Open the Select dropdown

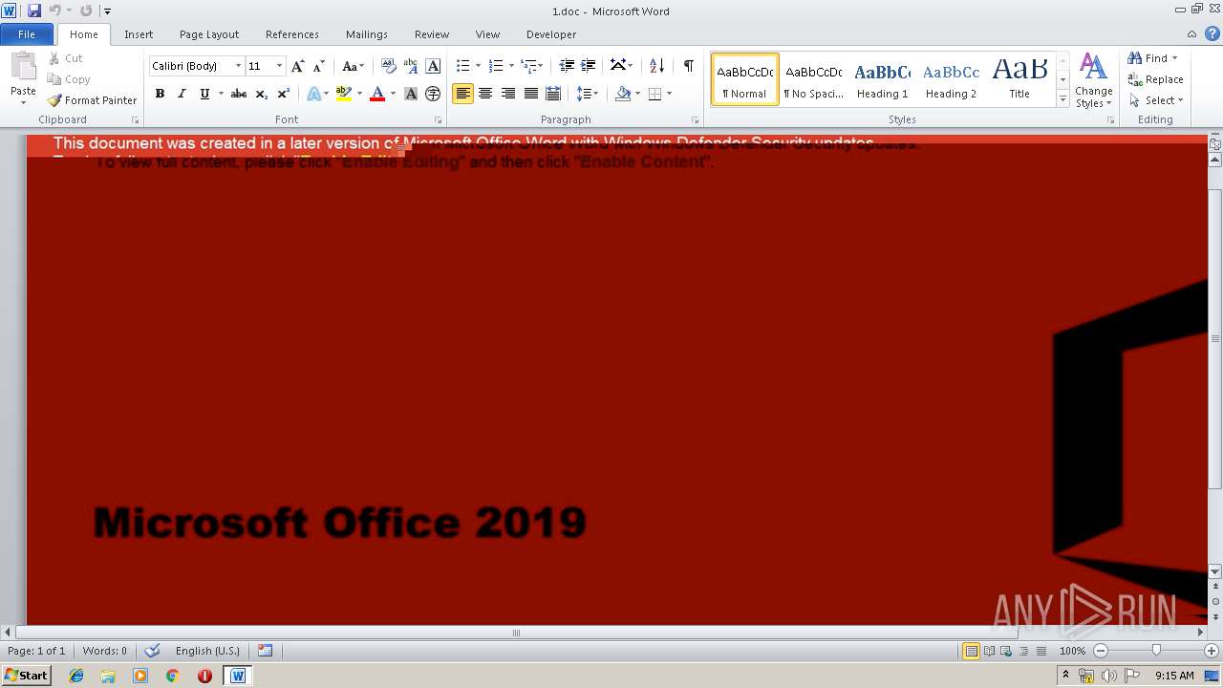pyautogui.click(x=1157, y=100)
